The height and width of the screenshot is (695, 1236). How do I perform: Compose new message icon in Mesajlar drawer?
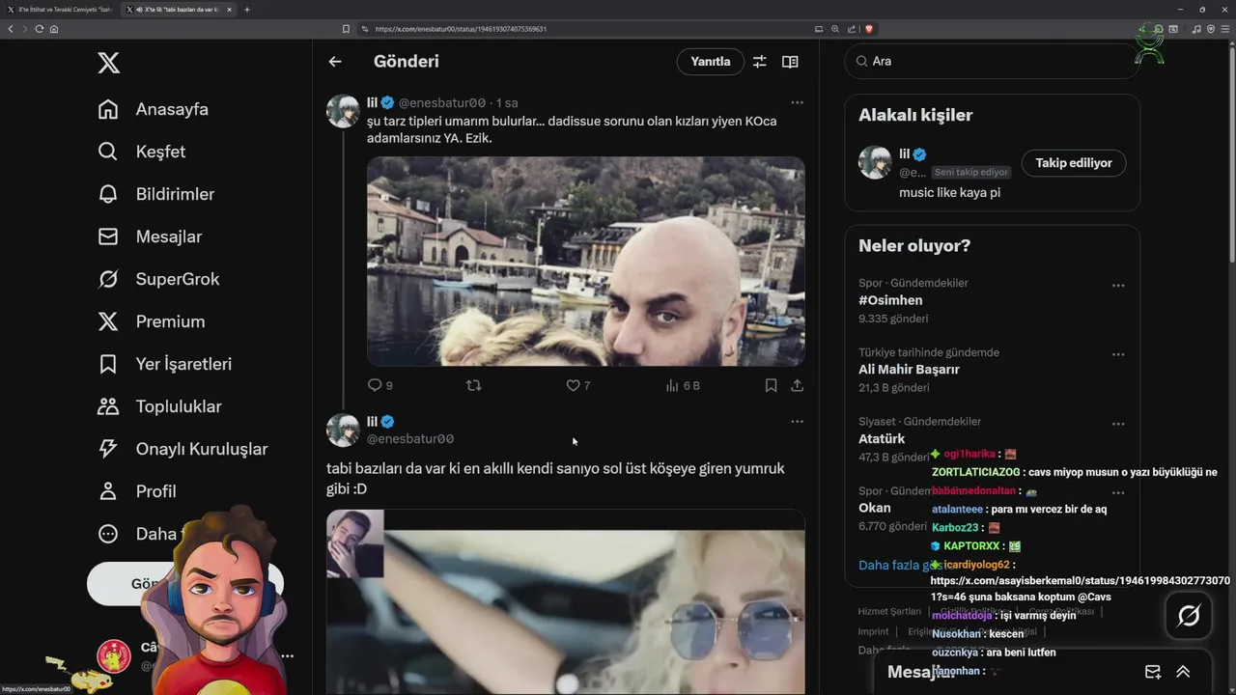click(1153, 672)
